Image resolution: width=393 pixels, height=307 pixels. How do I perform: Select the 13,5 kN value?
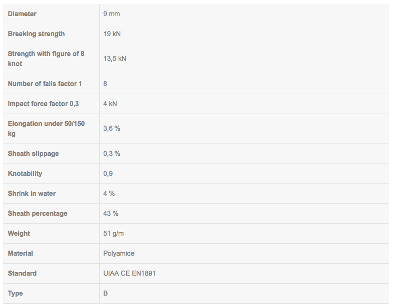tap(115, 58)
